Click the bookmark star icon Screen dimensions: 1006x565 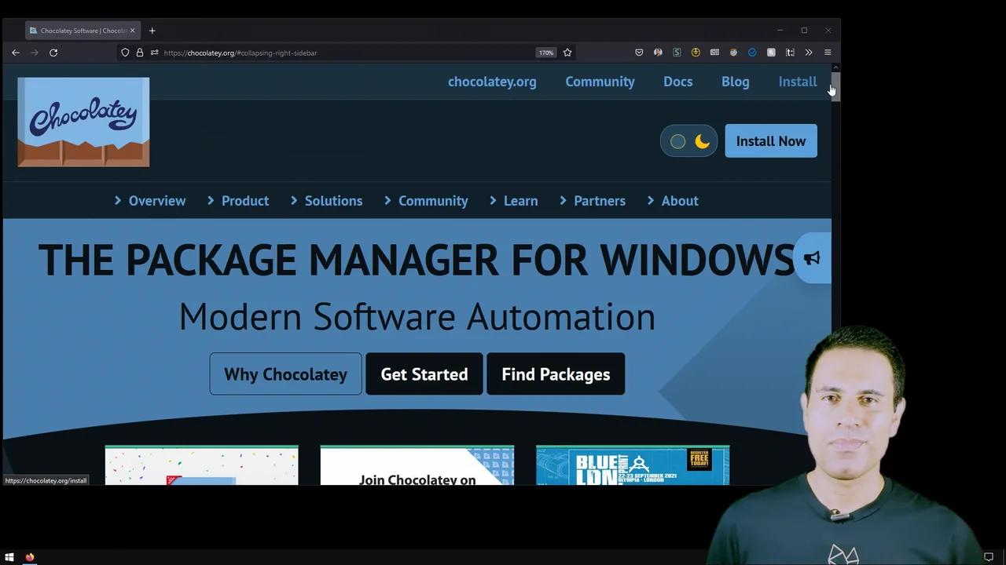click(567, 53)
